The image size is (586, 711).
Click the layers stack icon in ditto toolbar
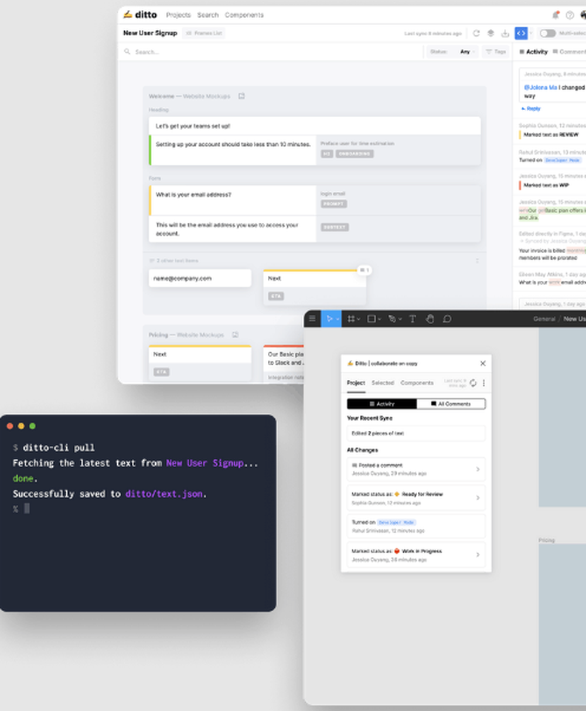[491, 33]
